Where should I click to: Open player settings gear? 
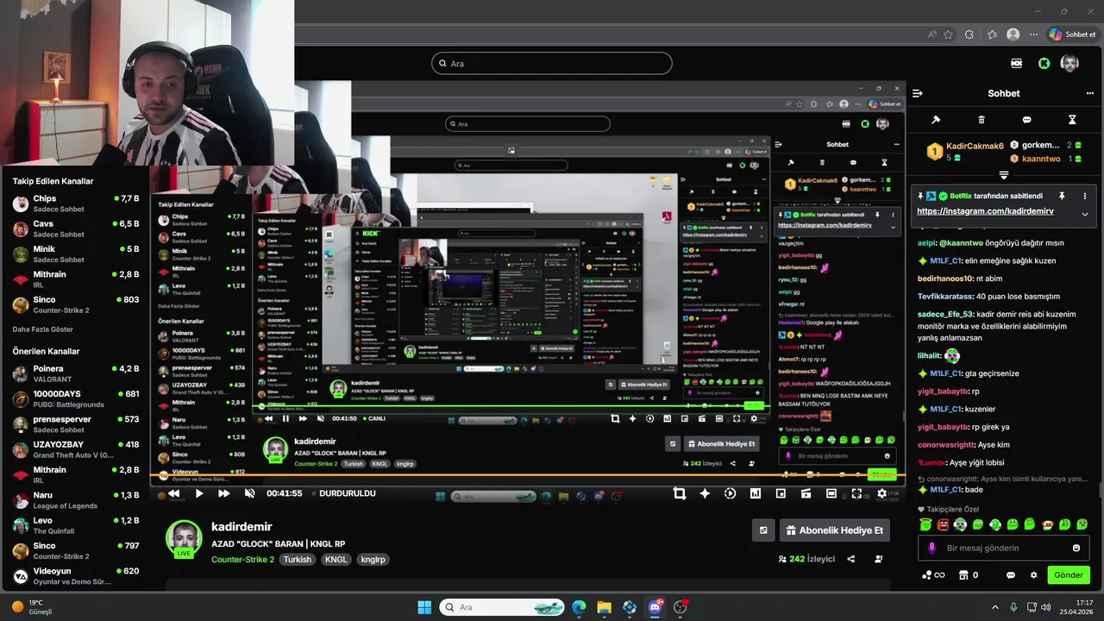(x=881, y=493)
